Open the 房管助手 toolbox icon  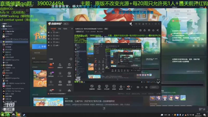(x=60, y=66)
